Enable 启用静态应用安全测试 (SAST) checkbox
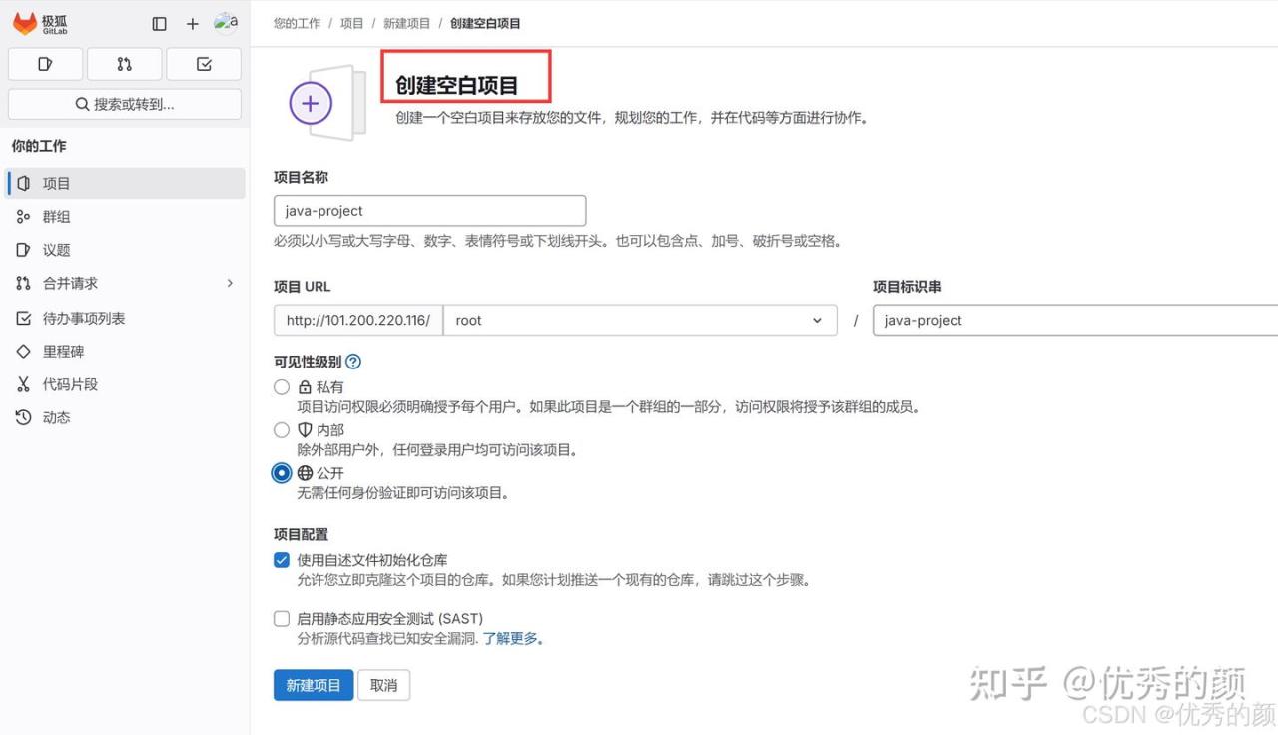Screen dimensions: 1278x735 point(282,619)
